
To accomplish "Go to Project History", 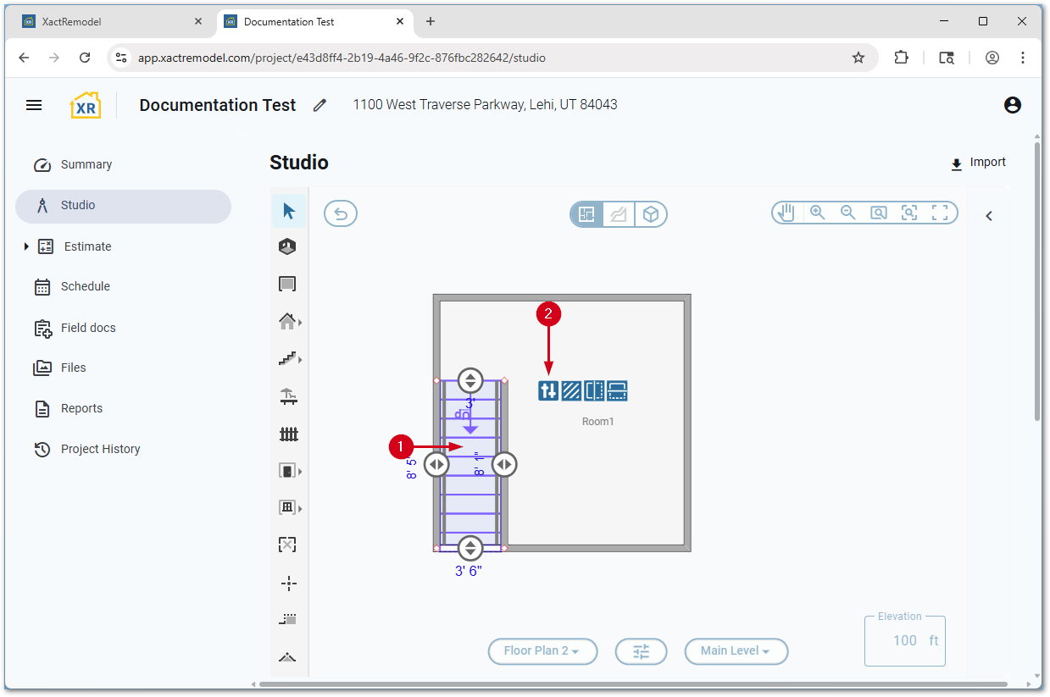I will pos(100,449).
